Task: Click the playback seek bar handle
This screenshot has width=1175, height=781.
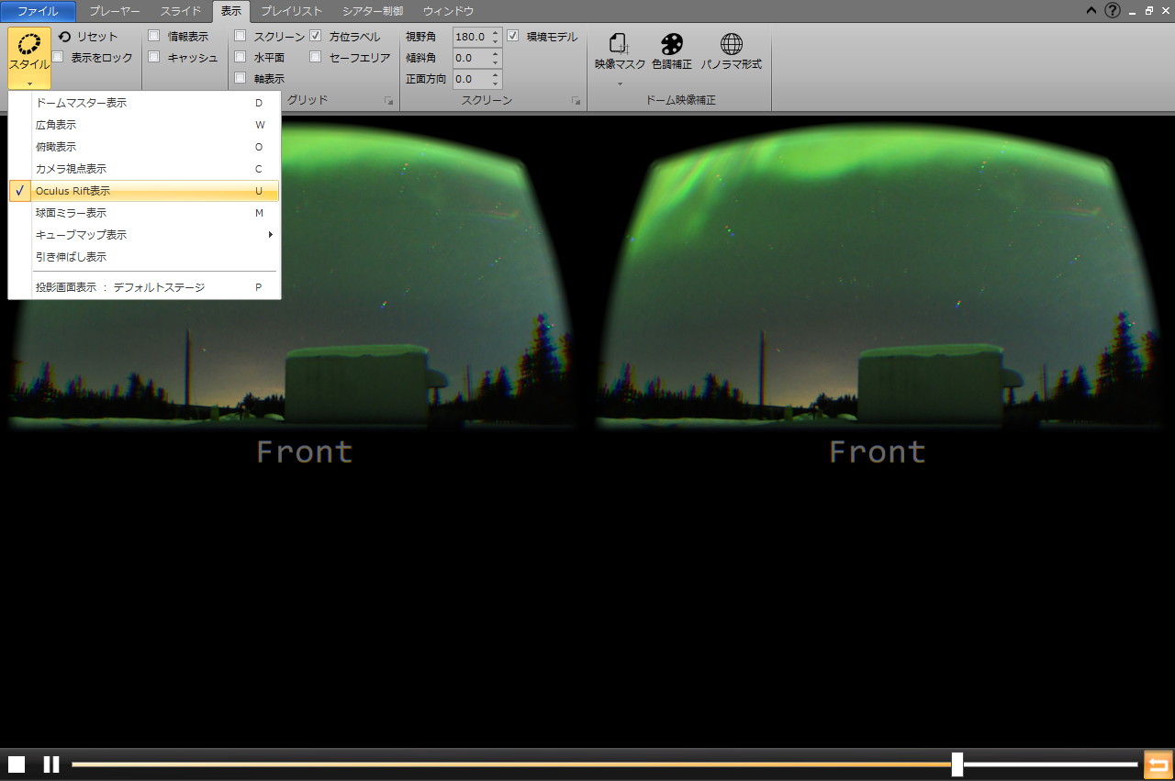Action: point(957,764)
